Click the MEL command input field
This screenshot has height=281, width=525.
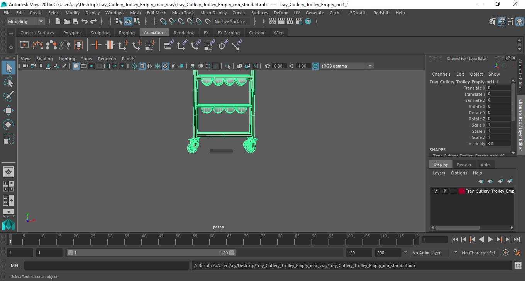[107, 266]
